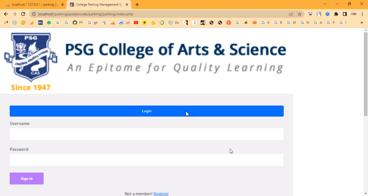This screenshot has width=368, height=196.
Task: Click the page vertical scrollbar
Action: pos(366,74)
